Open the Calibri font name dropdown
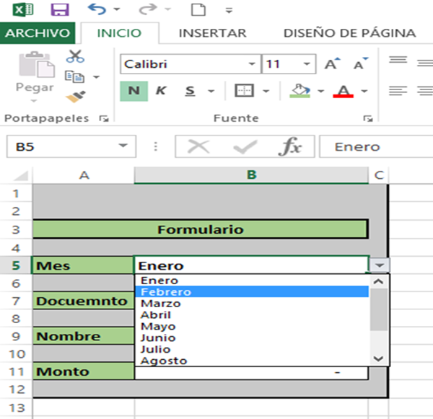Screen dimensions: 433x419 pyautogui.click(x=251, y=64)
